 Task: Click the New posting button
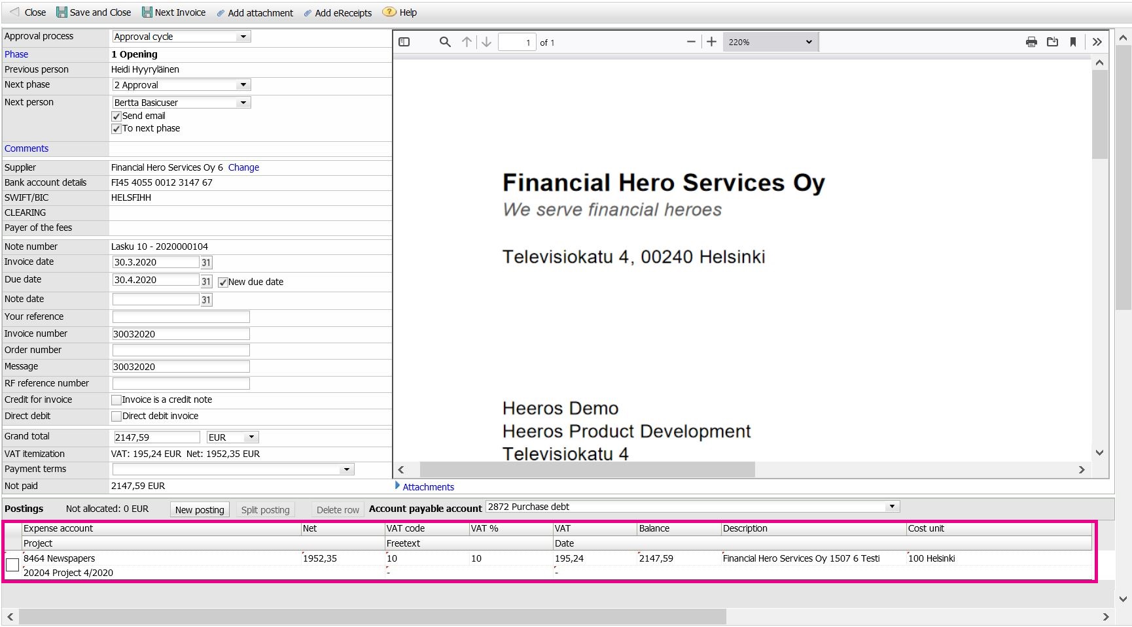(x=200, y=510)
